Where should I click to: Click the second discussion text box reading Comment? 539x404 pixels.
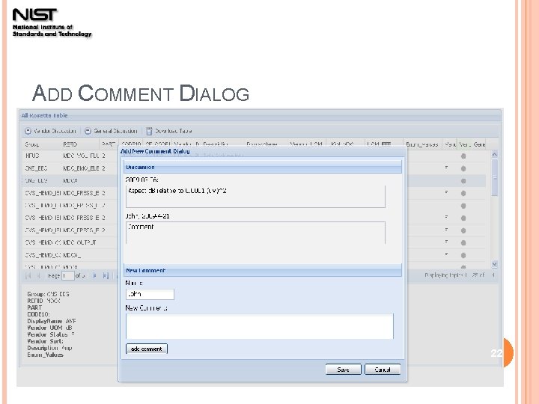pyautogui.click(x=255, y=233)
